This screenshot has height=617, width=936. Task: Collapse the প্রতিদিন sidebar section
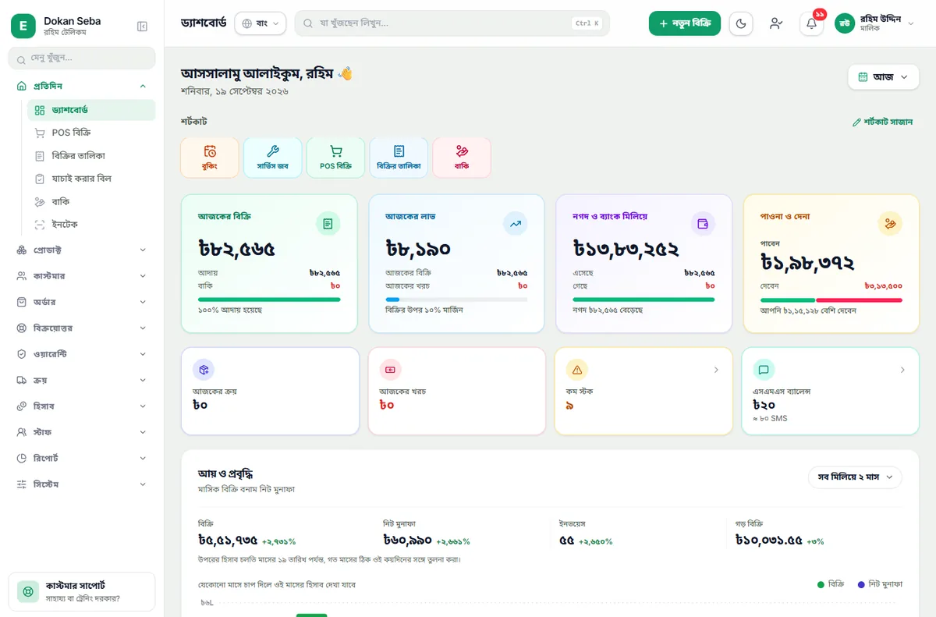click(x=82, y=86)
